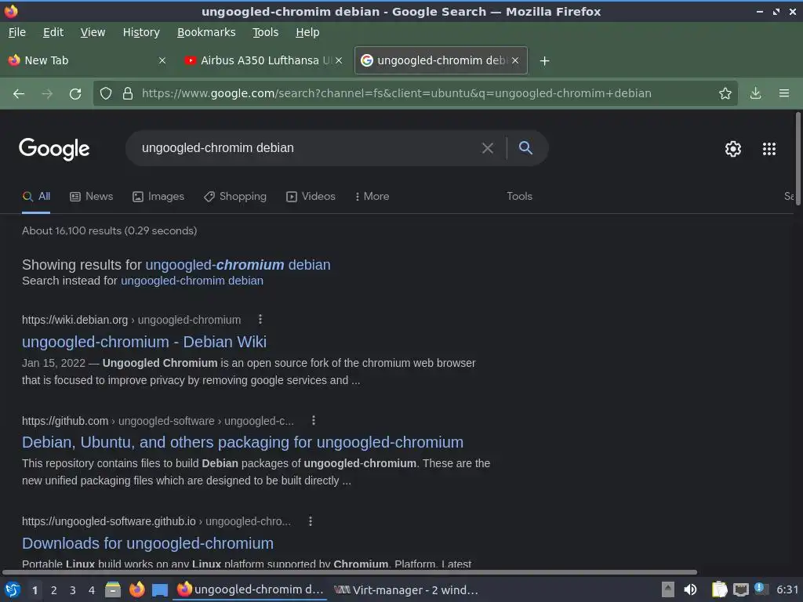Open a new tab with plus button
Image resolution: width=803 pixels, height=602 pixels.
click(x=544, y=61)
